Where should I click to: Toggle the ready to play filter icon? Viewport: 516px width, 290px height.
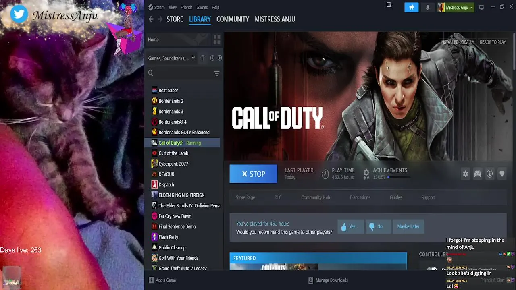click(220, 58)
